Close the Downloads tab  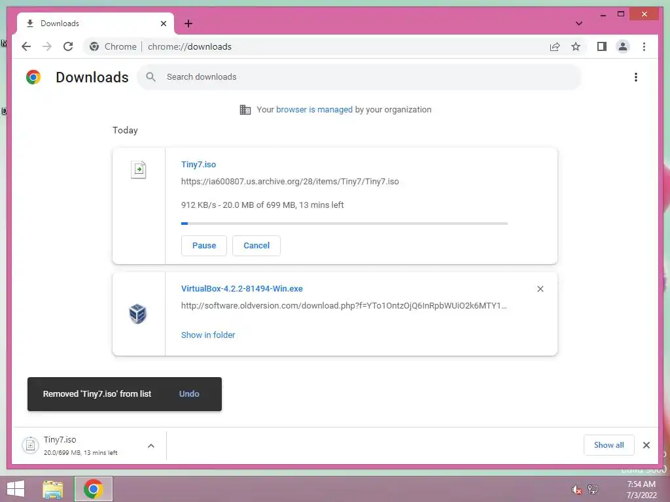pos(163,24)
